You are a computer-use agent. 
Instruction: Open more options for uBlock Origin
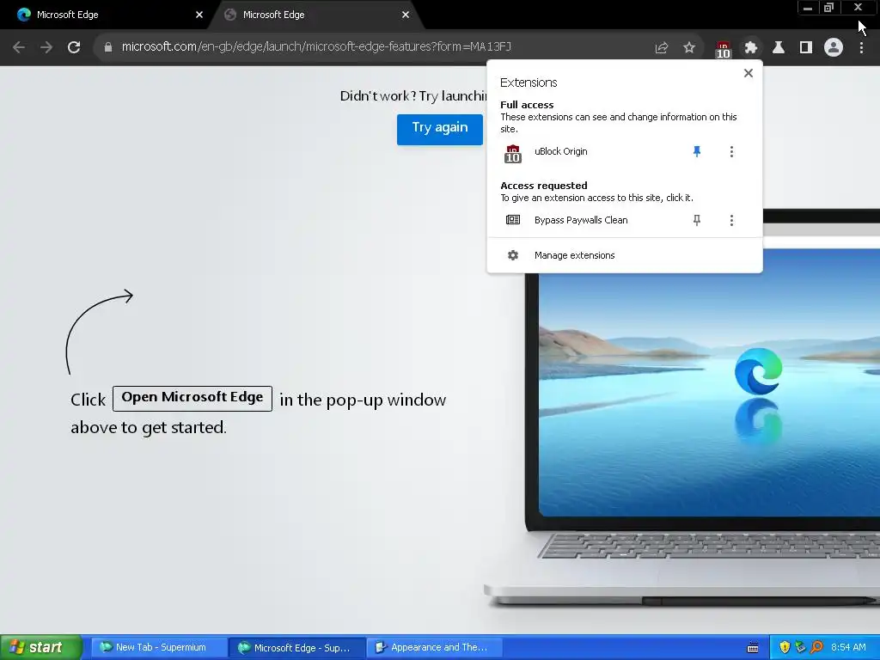coord(731,151)
